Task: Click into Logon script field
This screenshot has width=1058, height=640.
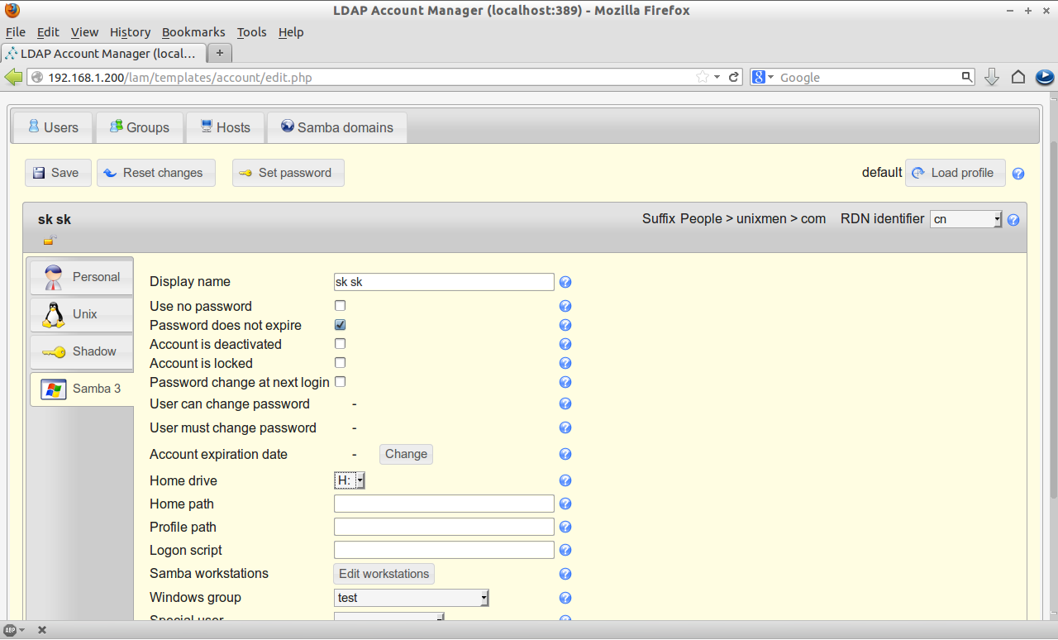Action: pyautogui.click(x=444, y=550)
